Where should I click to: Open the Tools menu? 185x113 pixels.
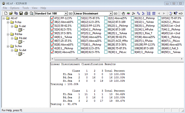[26, 8]
